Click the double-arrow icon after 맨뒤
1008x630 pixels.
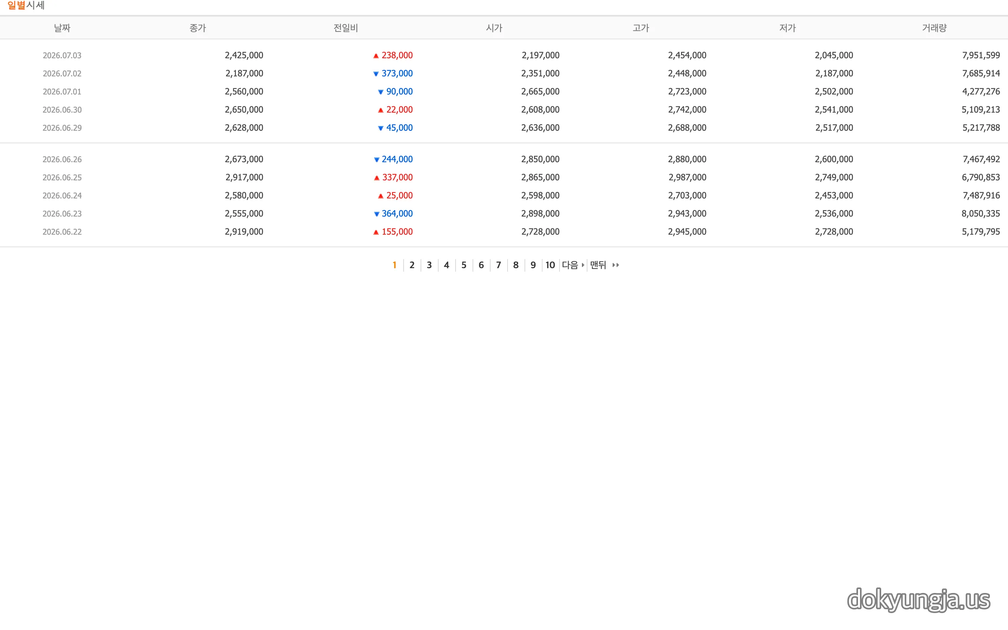(616, 265)
